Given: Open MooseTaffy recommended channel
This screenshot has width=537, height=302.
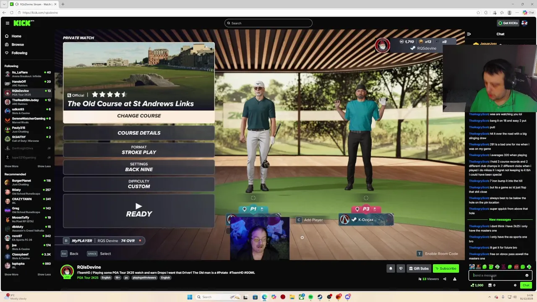Looking at the screenshot, I should pyautogui.click(x=27, y=219).
